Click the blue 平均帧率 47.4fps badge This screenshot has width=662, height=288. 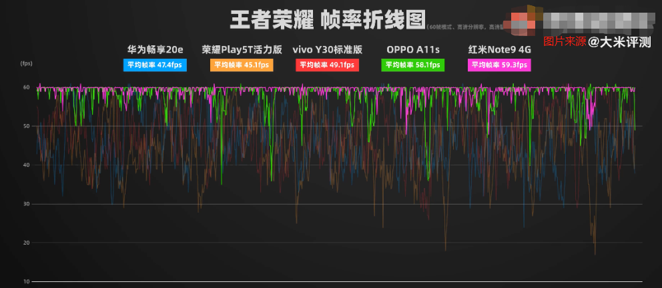coord(155,65)
